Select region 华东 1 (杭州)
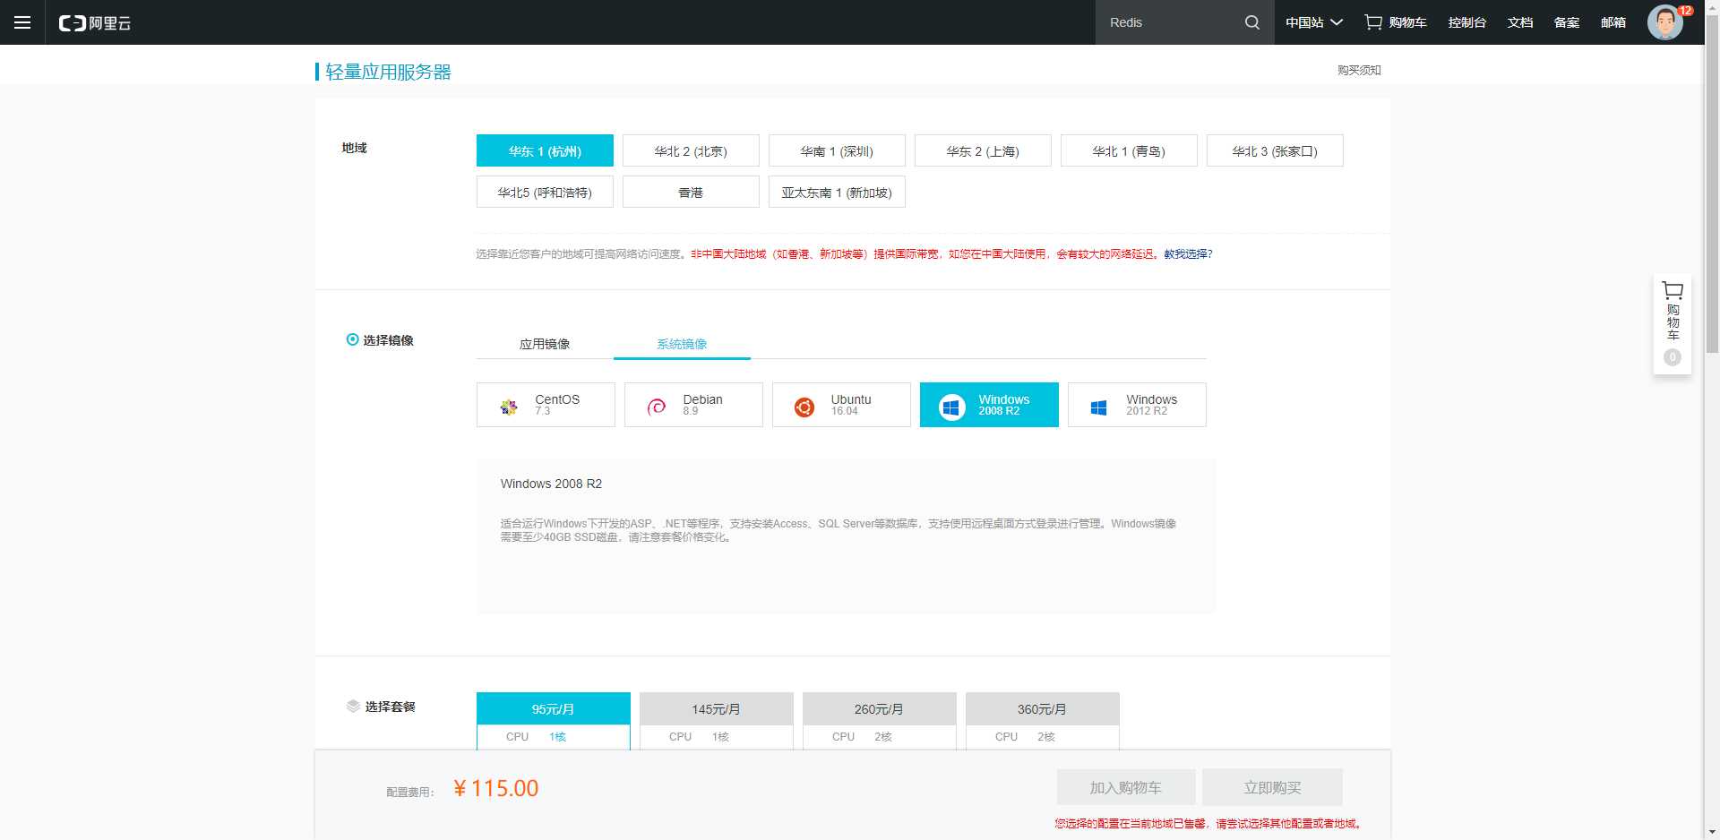 tap(545, 150)
